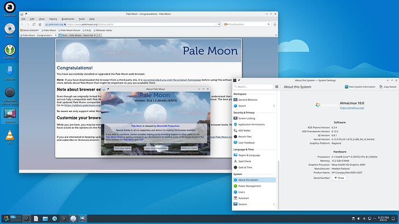Viewport: 399px width, 224px height.
Task: Open the URL bar history dropdown
Action: click(x=219, y=24)
